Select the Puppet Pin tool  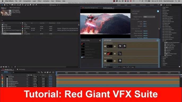point(36,5)
